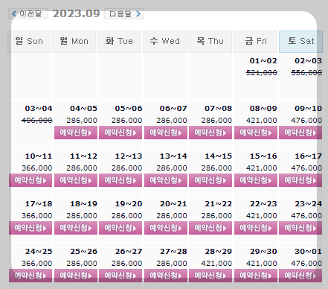Request reservation for 07~08
This screenshot has height=289, width=328.
(x=210, y=133)
